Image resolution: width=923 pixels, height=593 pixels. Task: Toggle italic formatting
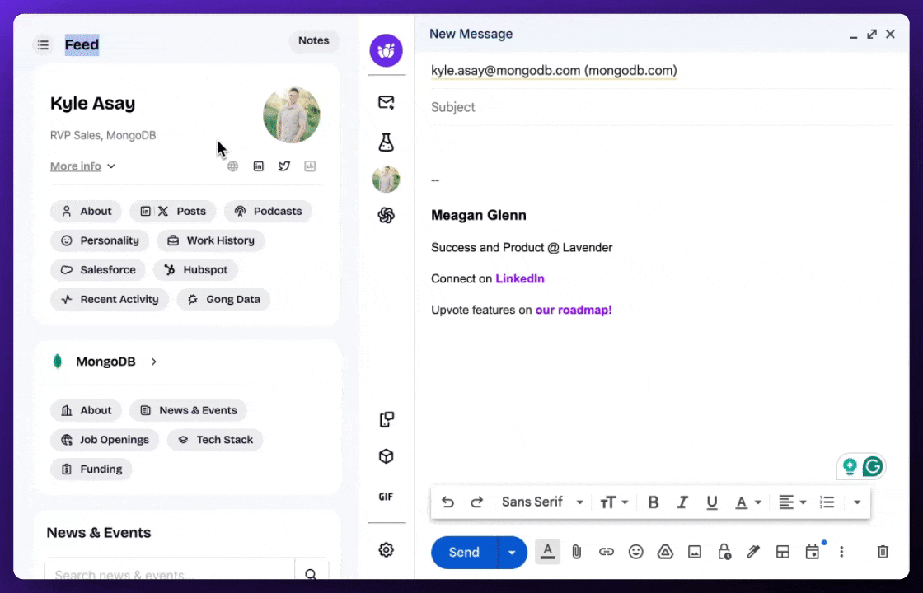(682, 502)
